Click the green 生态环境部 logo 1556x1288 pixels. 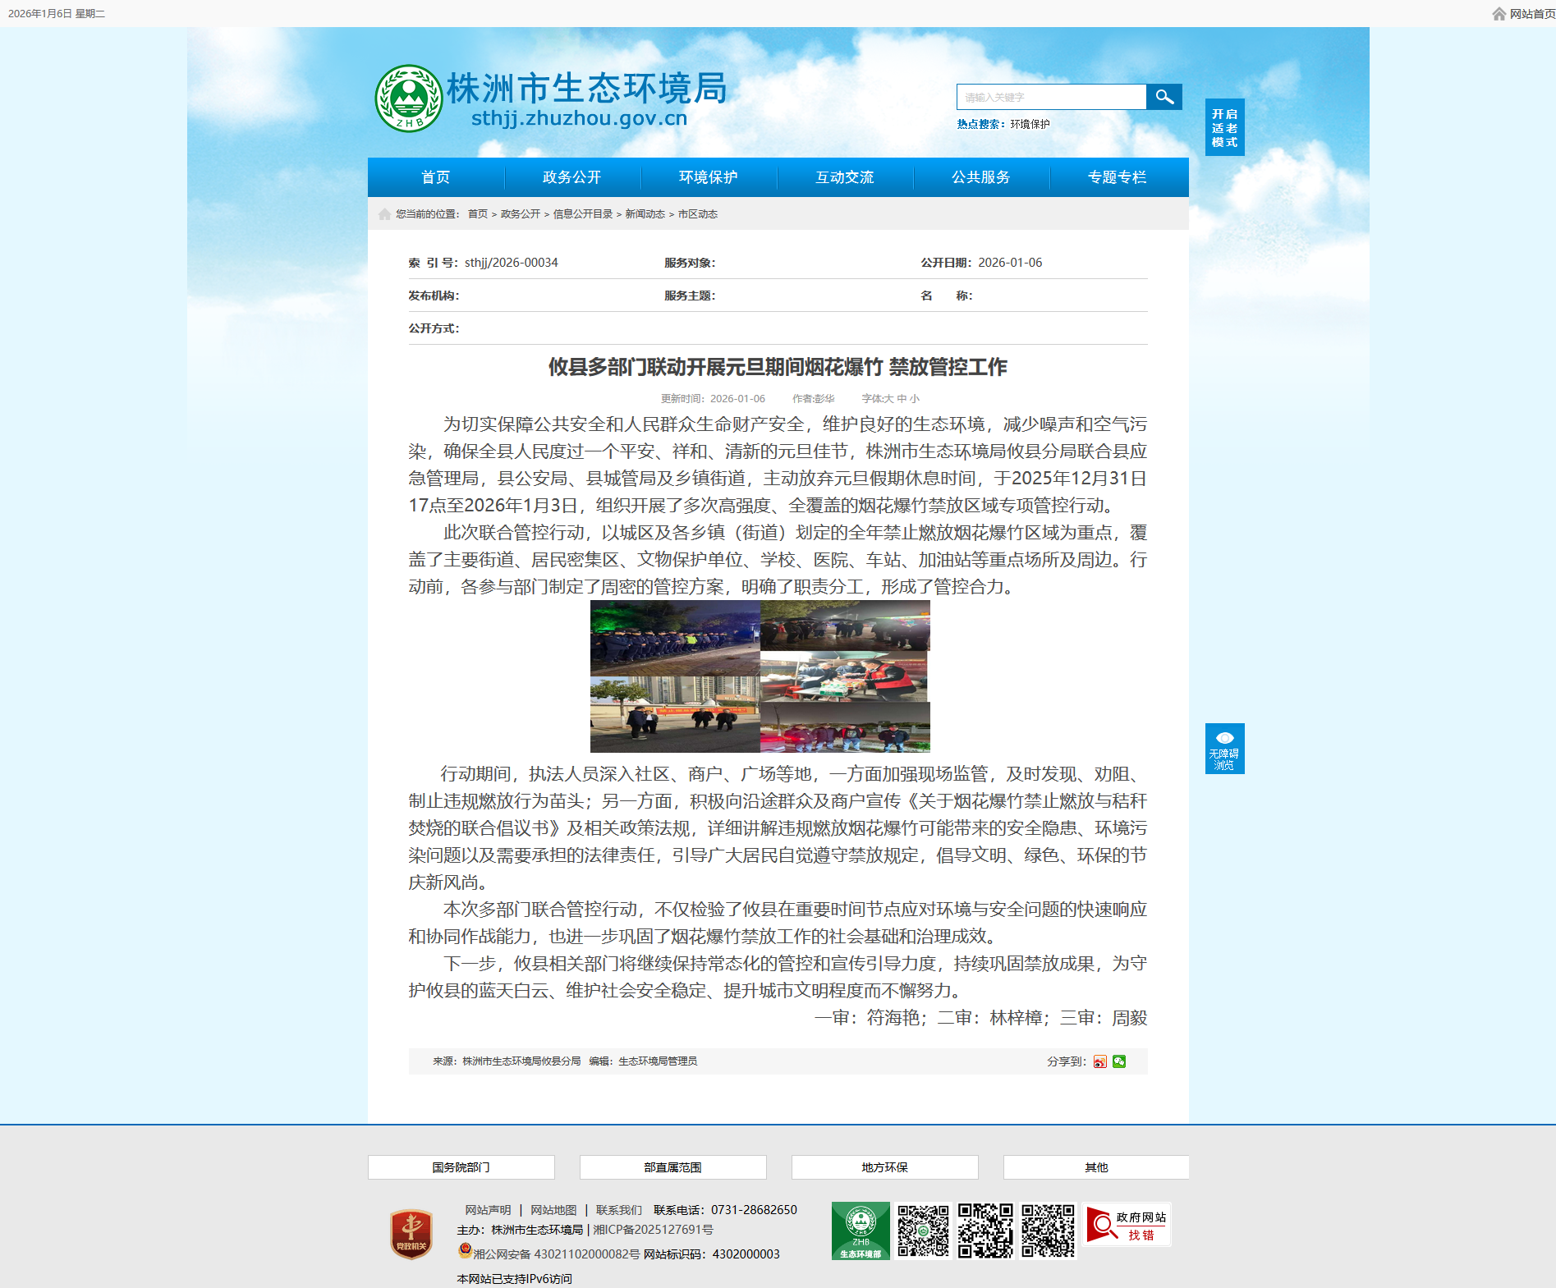click(861, 1231)
